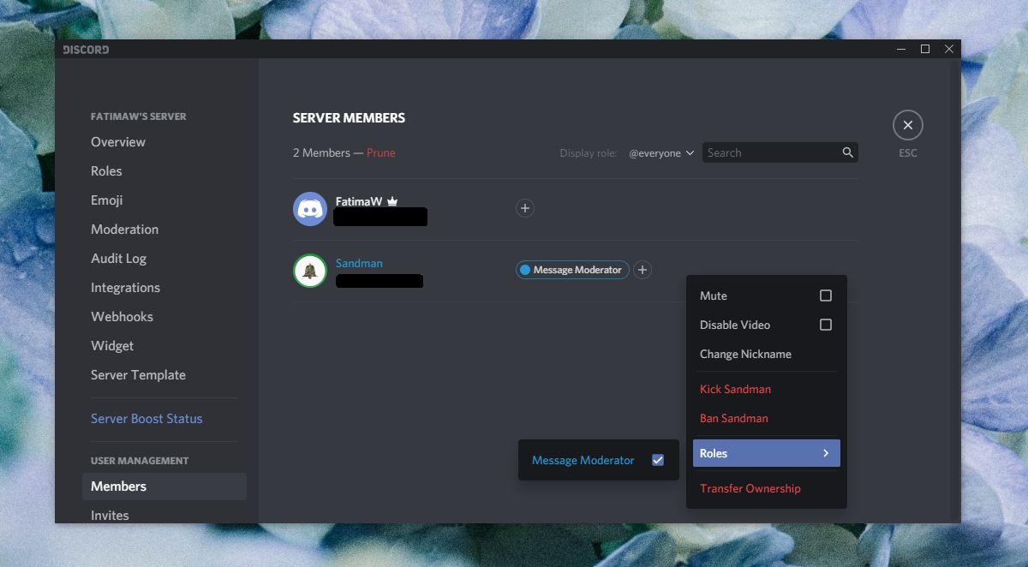1028x567 pixels.
Task: Click FatimaW's Discord avatar
Action: [310, 209]
